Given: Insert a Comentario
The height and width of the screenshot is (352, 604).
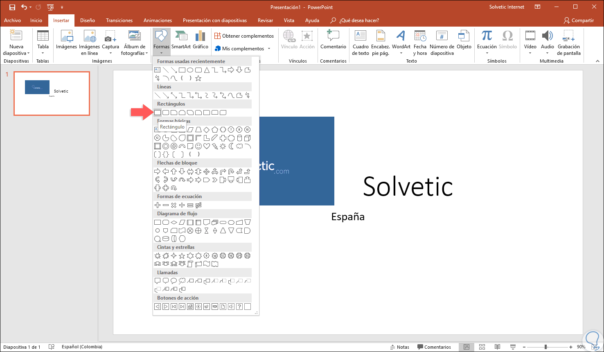Looking at the screenshot, I should click(333, 40).
